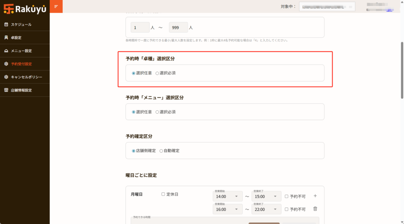Click the maximum people field showing 999

click(x=178, y=28)
